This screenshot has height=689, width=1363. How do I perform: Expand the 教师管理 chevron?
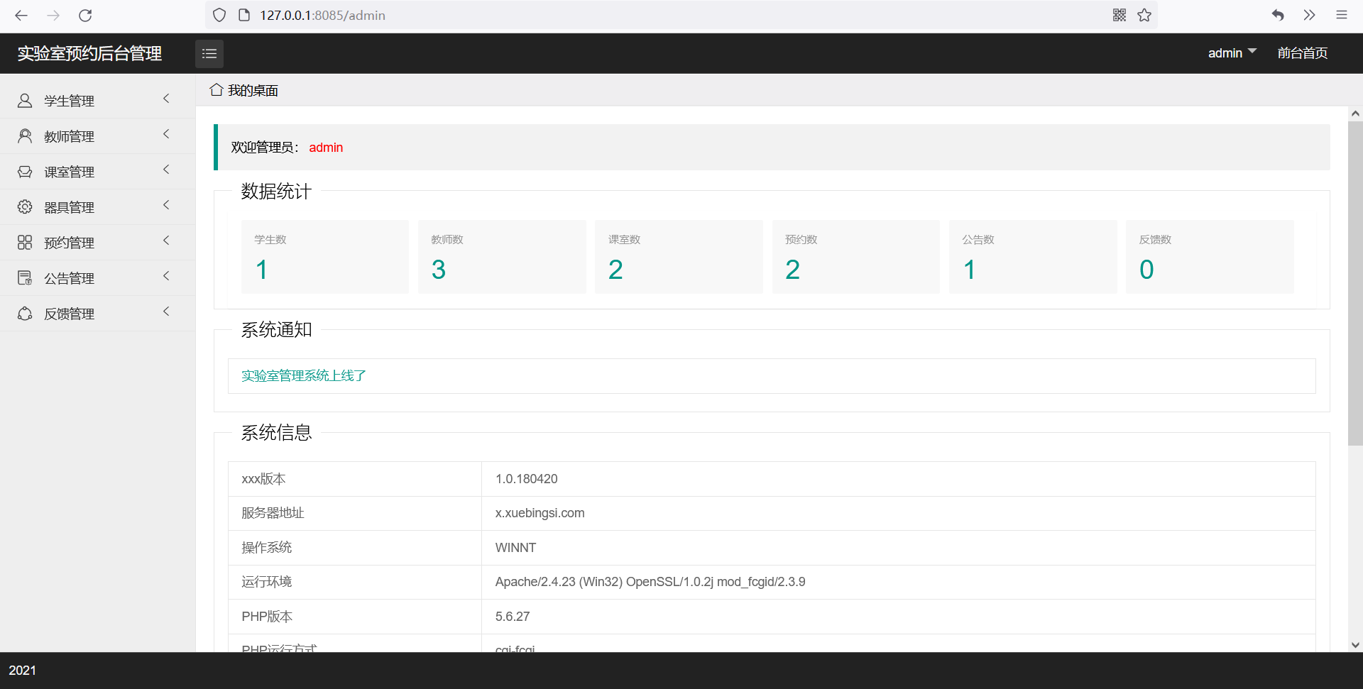tap(166, 135)
